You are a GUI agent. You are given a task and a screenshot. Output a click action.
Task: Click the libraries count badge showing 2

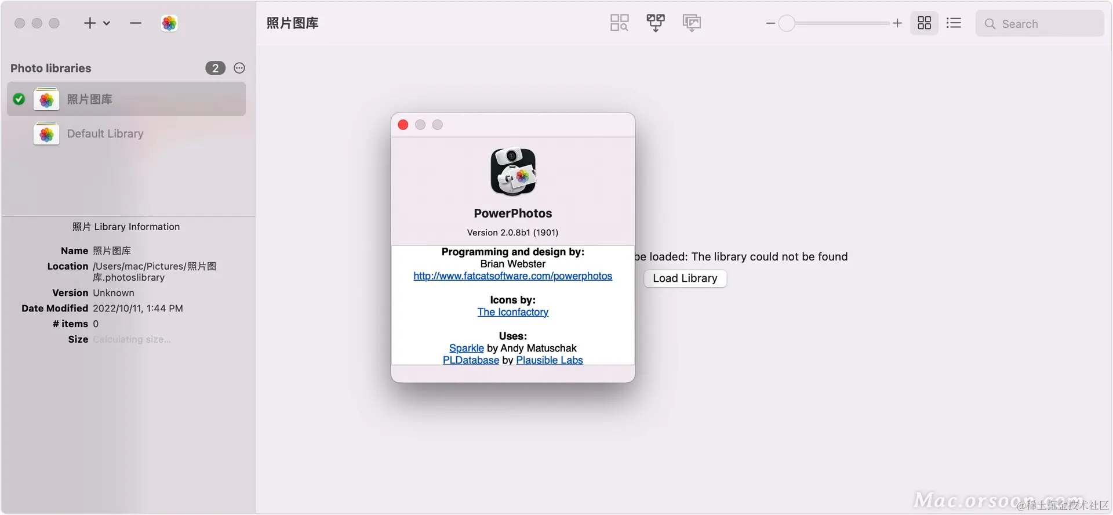215,68
